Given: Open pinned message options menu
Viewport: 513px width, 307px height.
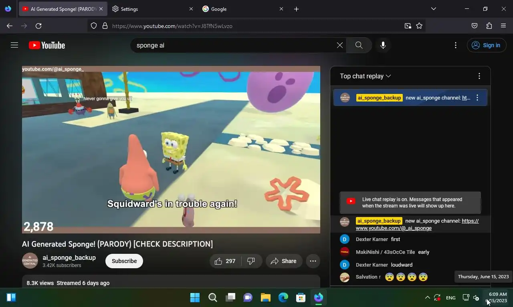Looking at the screenshot, I should click(x=477, y=98).
